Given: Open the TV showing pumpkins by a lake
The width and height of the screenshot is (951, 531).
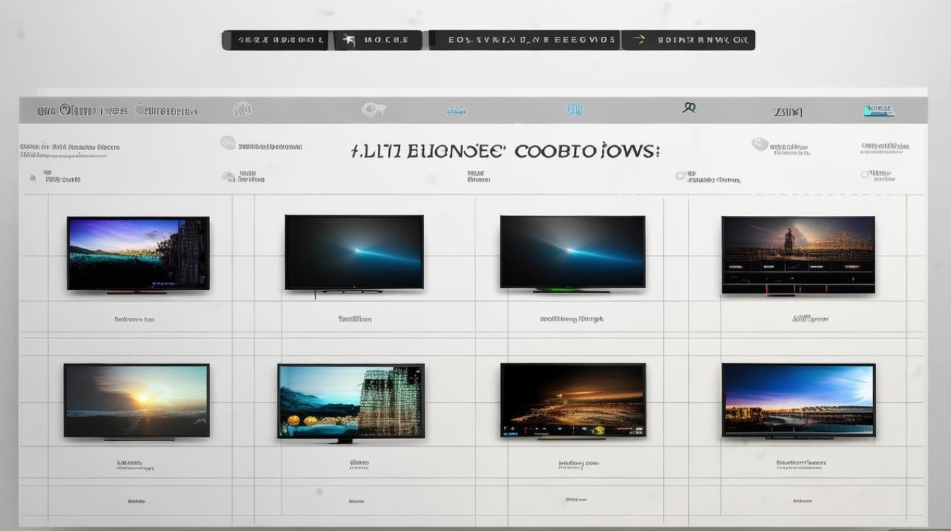Looking at the screenshot, I should click(351, 402).
